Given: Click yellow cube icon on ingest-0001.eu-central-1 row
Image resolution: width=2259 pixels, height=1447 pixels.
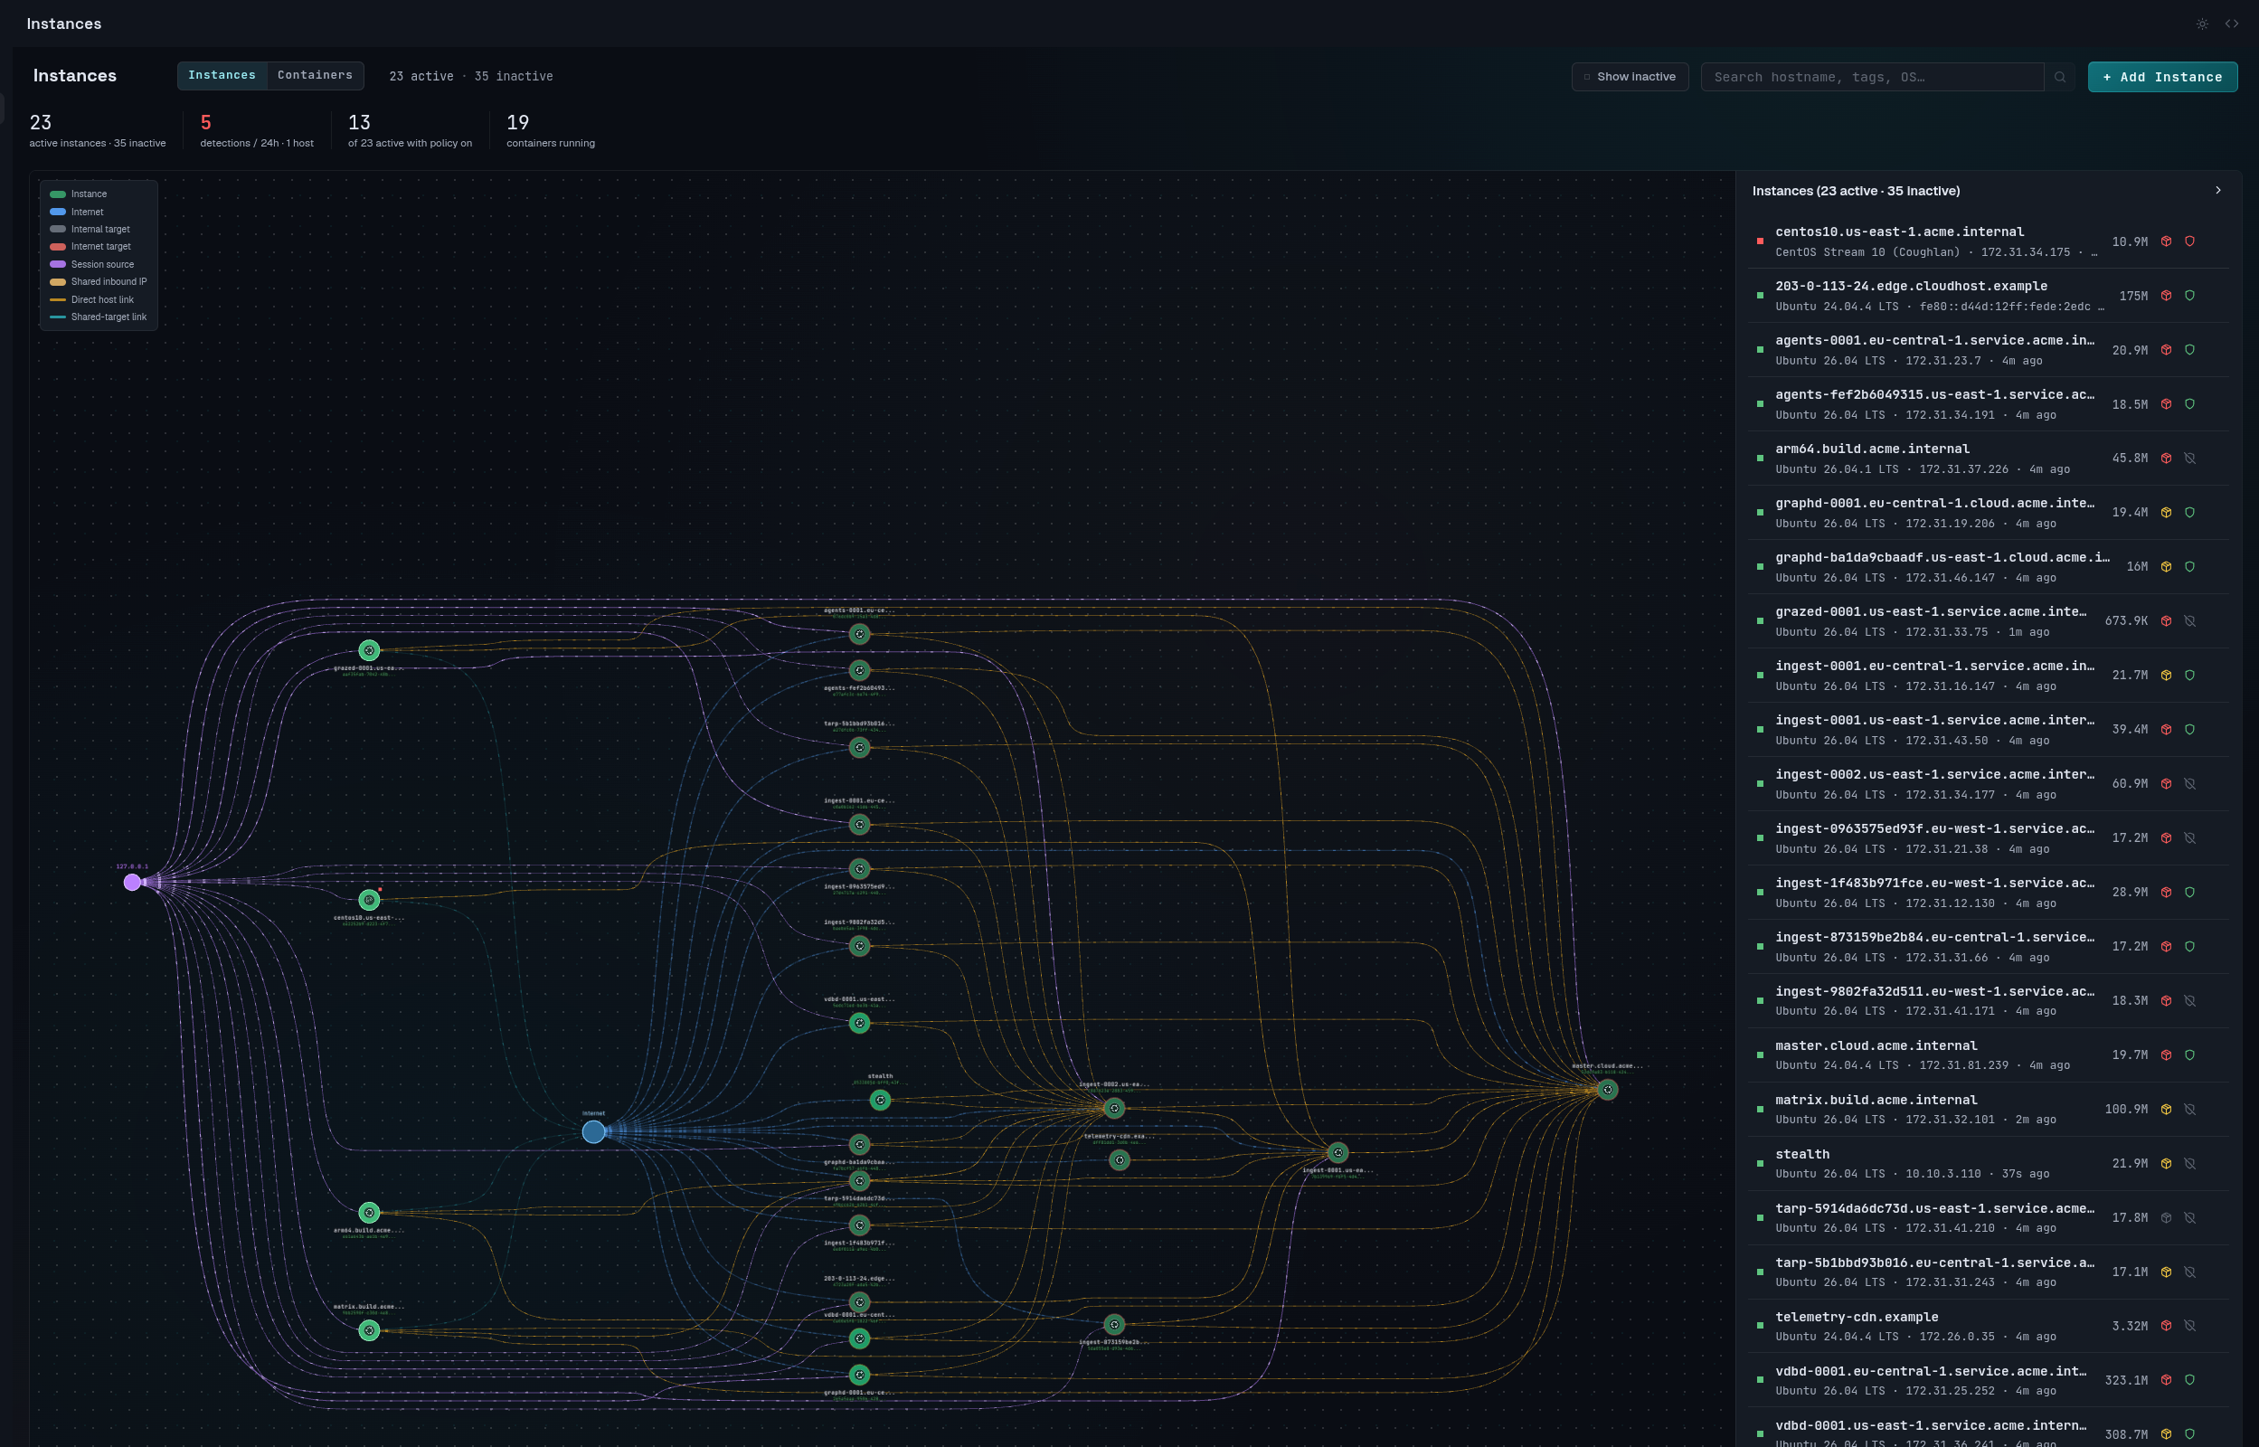Looking at the screenshot, I should tap(2166, 676).
